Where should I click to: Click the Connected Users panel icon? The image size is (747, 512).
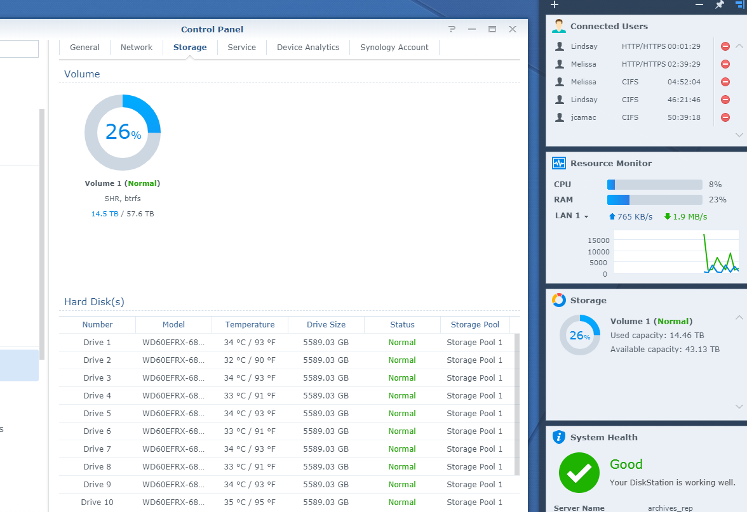tap(558, 26)
